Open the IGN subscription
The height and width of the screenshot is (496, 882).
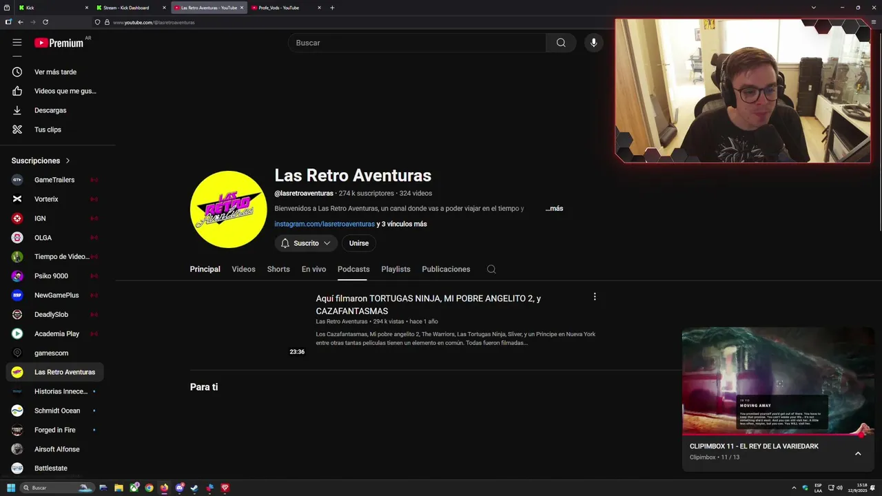coord(55,218)
